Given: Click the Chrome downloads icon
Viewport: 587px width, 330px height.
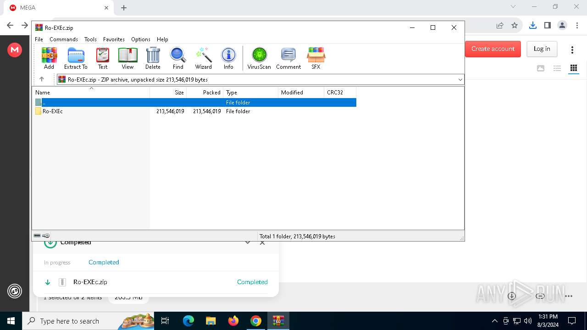Looking at the screenshot, I should (x=532, y=25).
